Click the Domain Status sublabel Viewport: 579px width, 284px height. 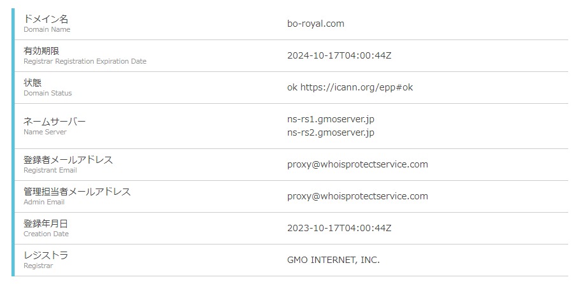(x=48, y=94)
